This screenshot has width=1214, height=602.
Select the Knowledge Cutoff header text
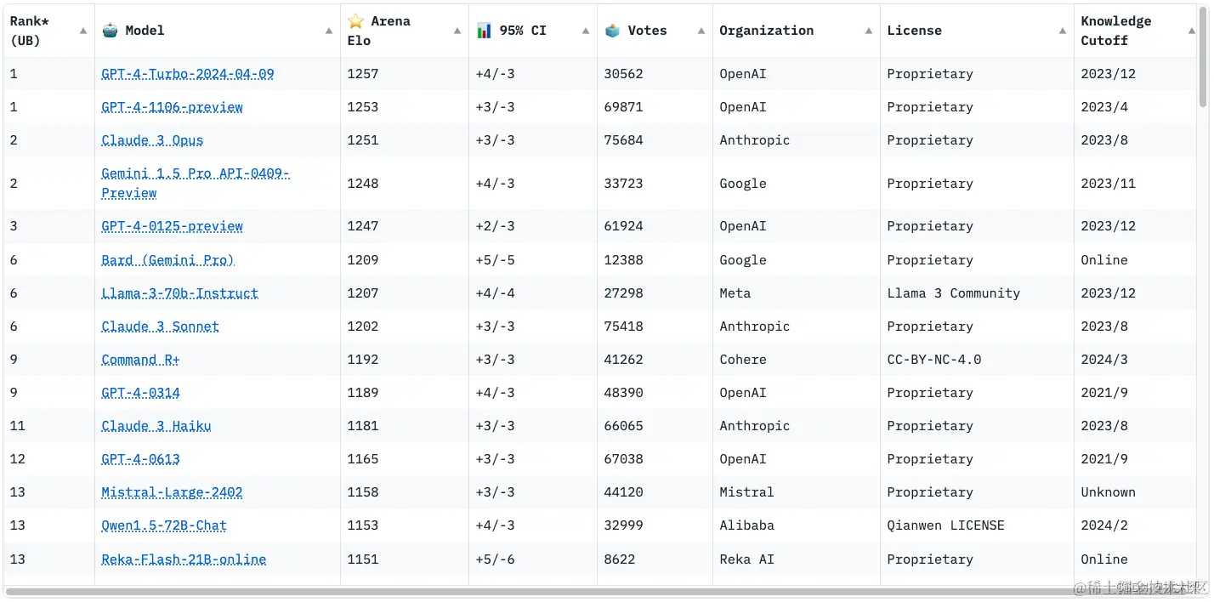[x=1116, y=31]
